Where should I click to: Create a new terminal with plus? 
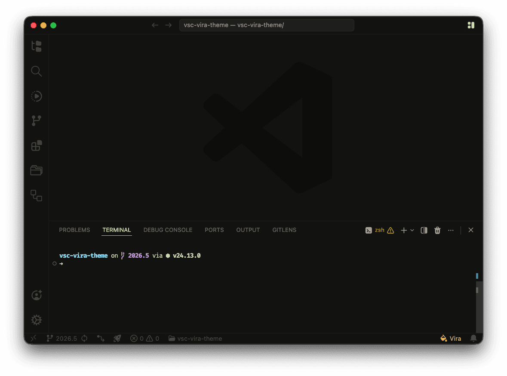(404, 231)
